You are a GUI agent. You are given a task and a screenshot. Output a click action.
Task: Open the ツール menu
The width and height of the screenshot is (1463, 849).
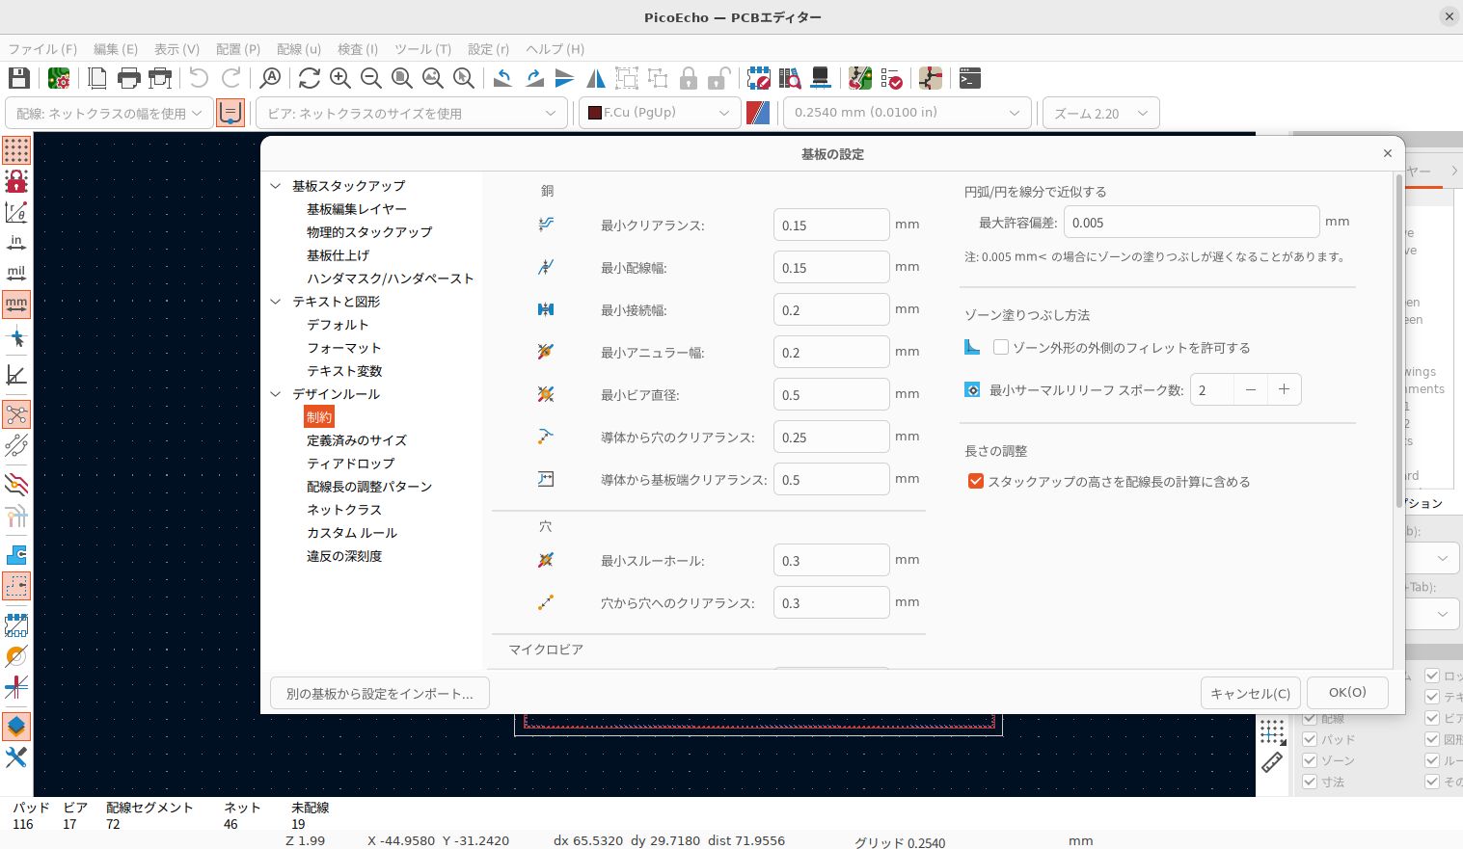click(x=422, y=49)
